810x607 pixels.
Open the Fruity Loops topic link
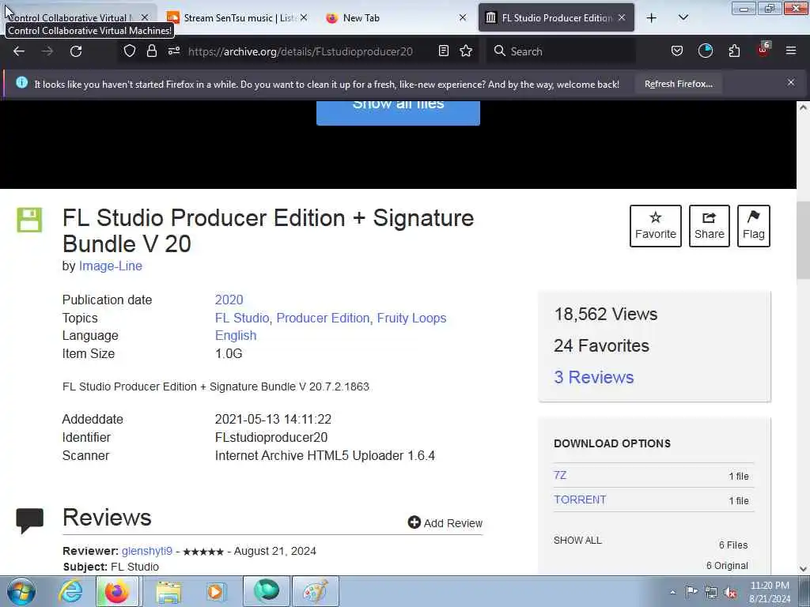[411, 318]
